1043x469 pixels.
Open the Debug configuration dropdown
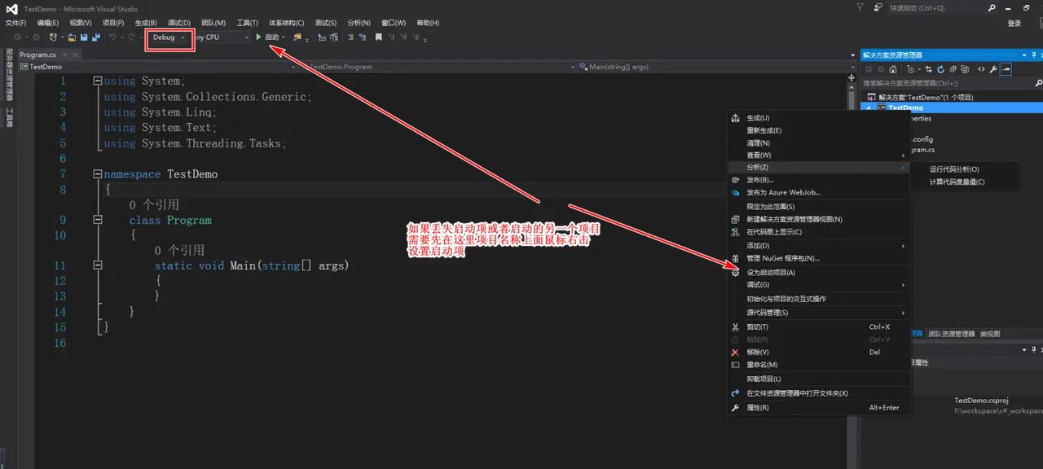tap(183, 37)
